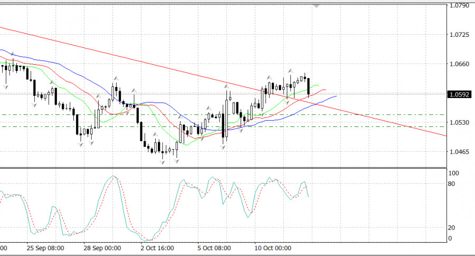Select the down fractal arrow below 5 Oct long candle
Image resolution: width=475 pixels, height=256 pixels.
[x=223, y=147]
